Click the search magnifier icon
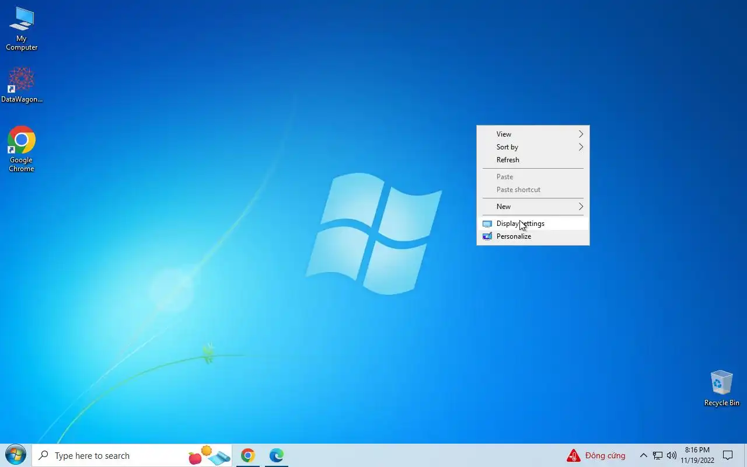The image size is (747, 467). pos(43,455)
